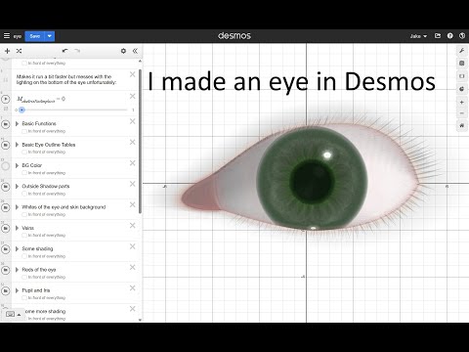The width and height of the screenshot is (469, 352).
Task: Delete the Pupil and Iris folder
Action: point(132,288)
